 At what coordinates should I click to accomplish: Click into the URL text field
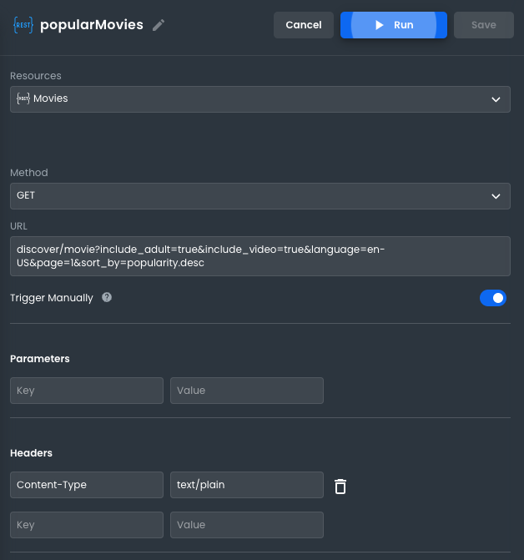259,256
